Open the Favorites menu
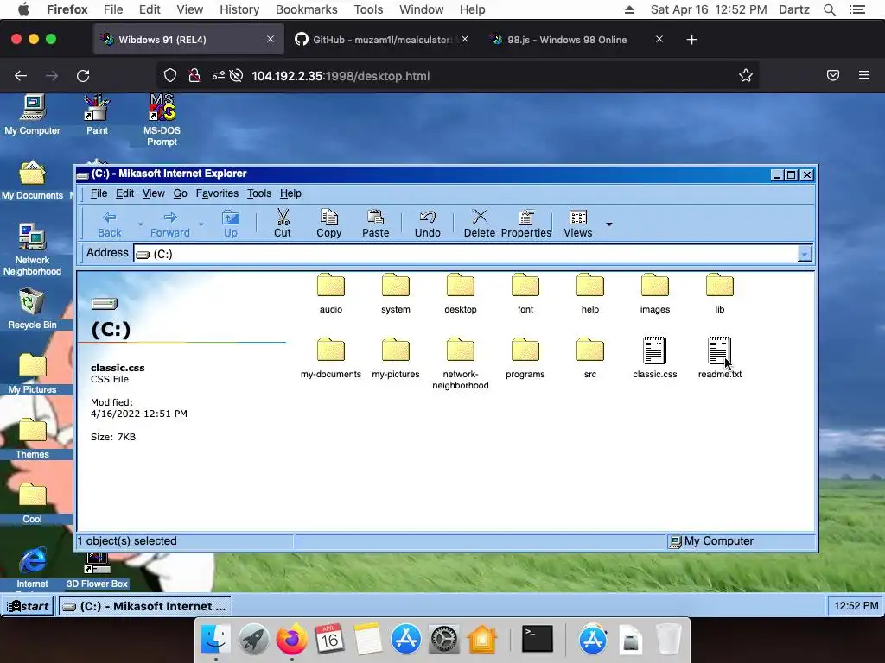The image size is (885, 663). click(x=217, y=193)
